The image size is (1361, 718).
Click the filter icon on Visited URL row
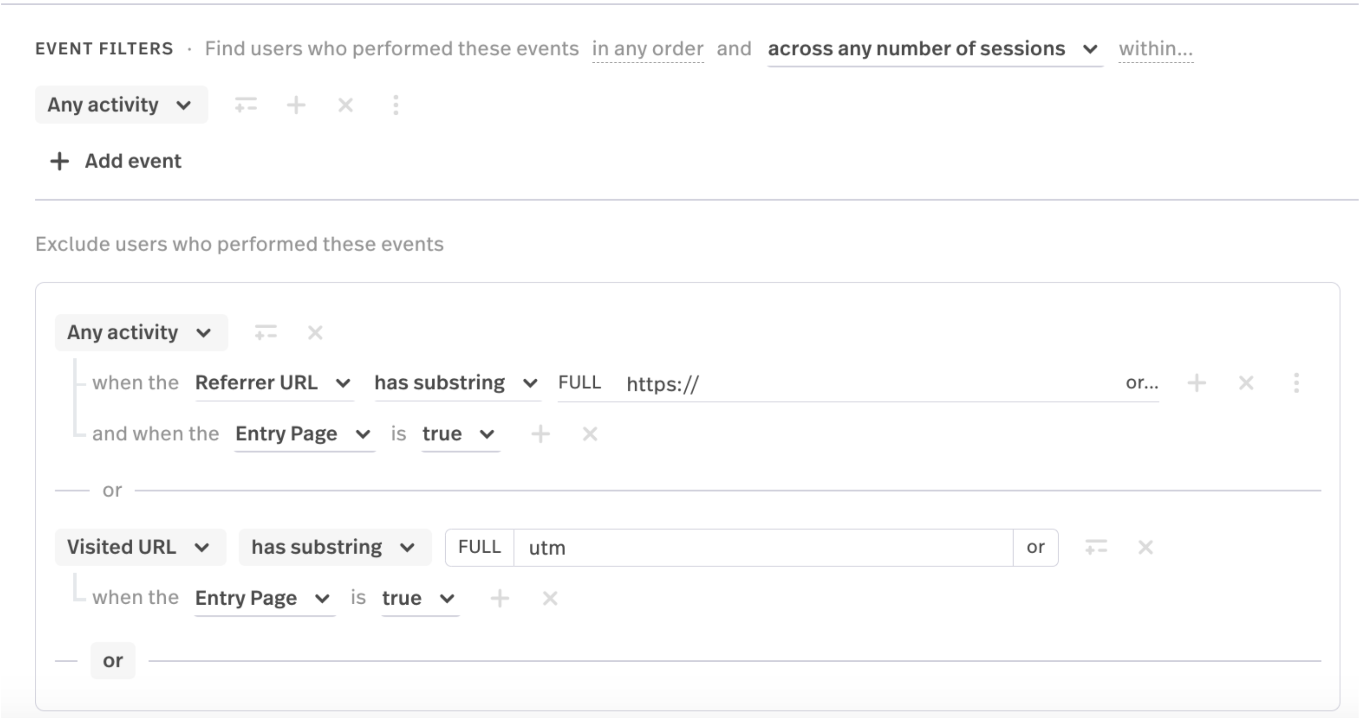1096,548
